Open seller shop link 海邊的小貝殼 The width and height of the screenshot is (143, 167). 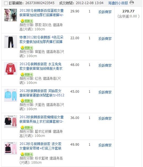click(118, 3)
